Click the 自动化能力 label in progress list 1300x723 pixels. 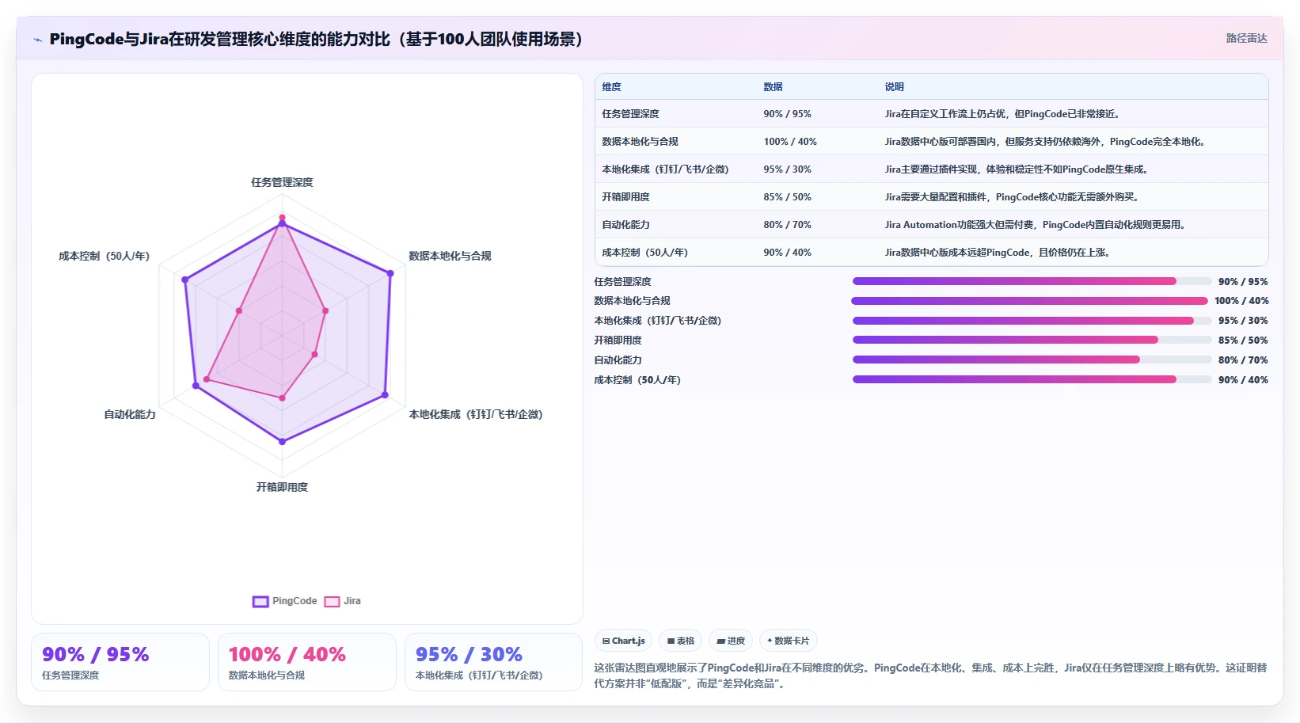(x=618, y=360)
